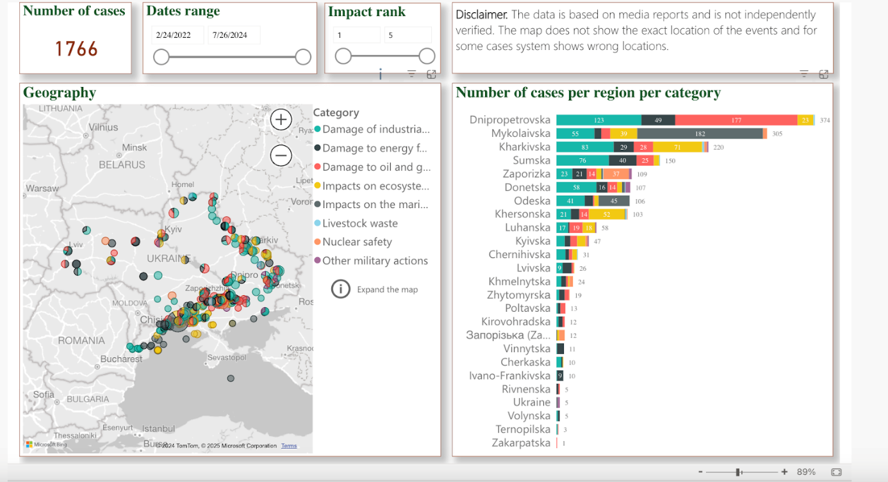Select Damage of industrial legend dot
The image size is (888, 482).
(317, 129)
